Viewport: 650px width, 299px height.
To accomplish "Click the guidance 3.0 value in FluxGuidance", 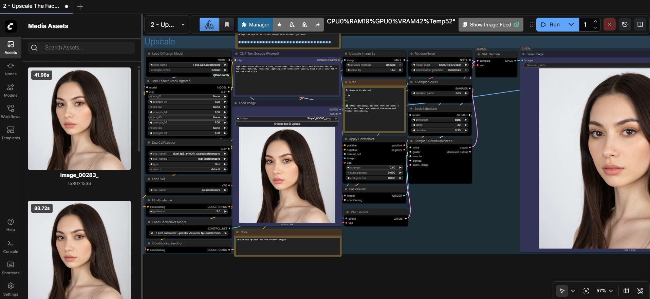I will (188, 211).
